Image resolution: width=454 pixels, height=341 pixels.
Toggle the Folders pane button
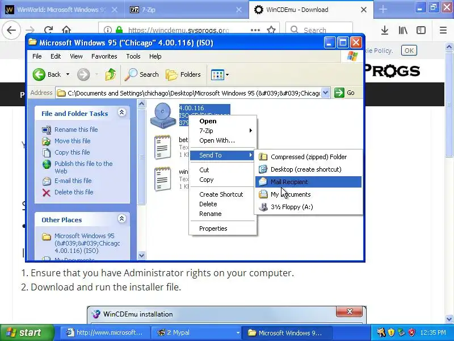pos(183,74)
